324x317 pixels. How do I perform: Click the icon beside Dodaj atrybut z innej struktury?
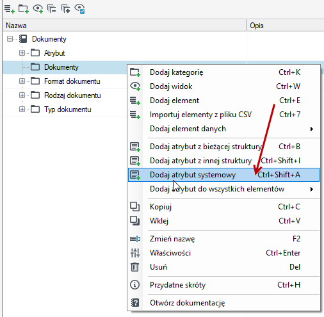coord(135,161)
